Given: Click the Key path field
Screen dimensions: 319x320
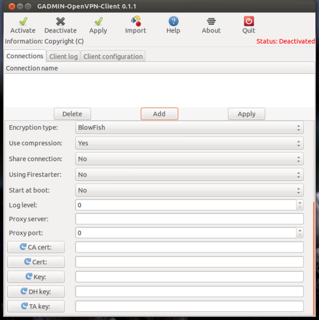Looking at the screenshot, I should [189, 277].
